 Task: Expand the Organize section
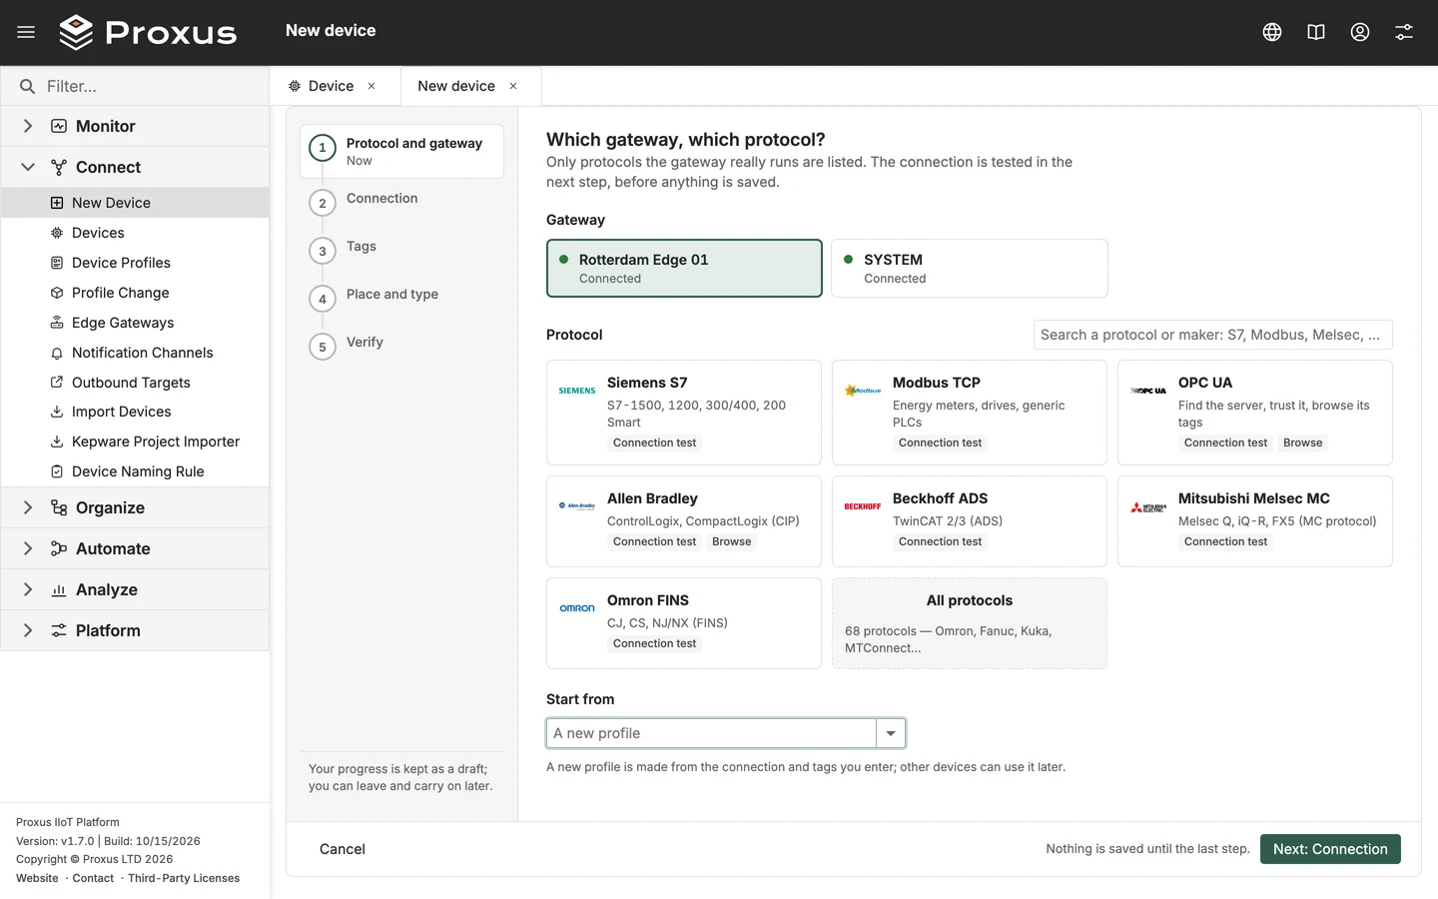(x=135, y=507)
